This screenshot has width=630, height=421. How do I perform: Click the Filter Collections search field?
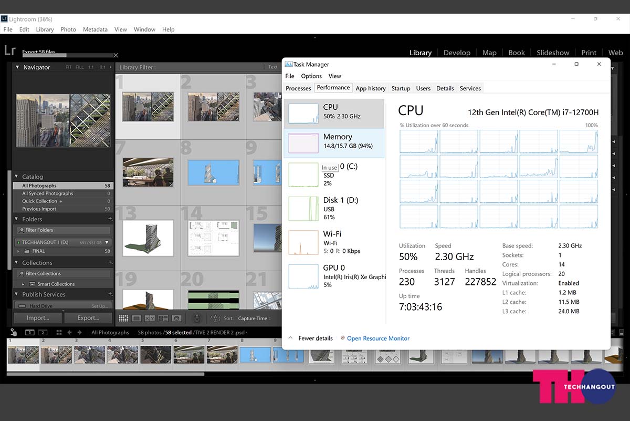[64, 274]
